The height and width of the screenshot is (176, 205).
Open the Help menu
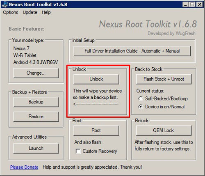point(46,12)
